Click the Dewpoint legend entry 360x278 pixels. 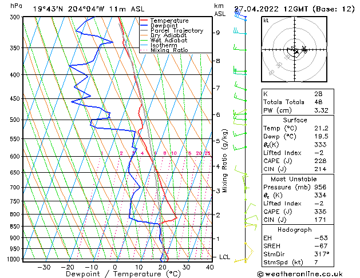click(164, 26)
